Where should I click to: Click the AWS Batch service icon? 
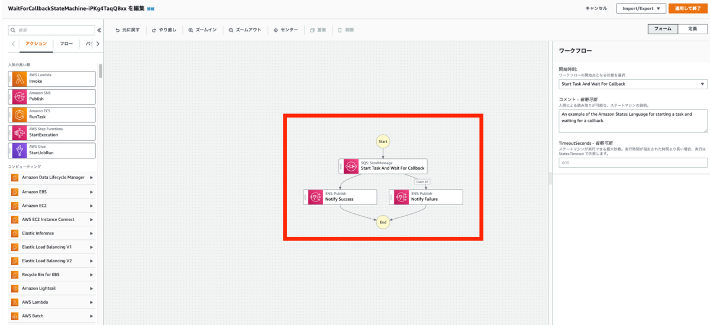pos(14,316)
